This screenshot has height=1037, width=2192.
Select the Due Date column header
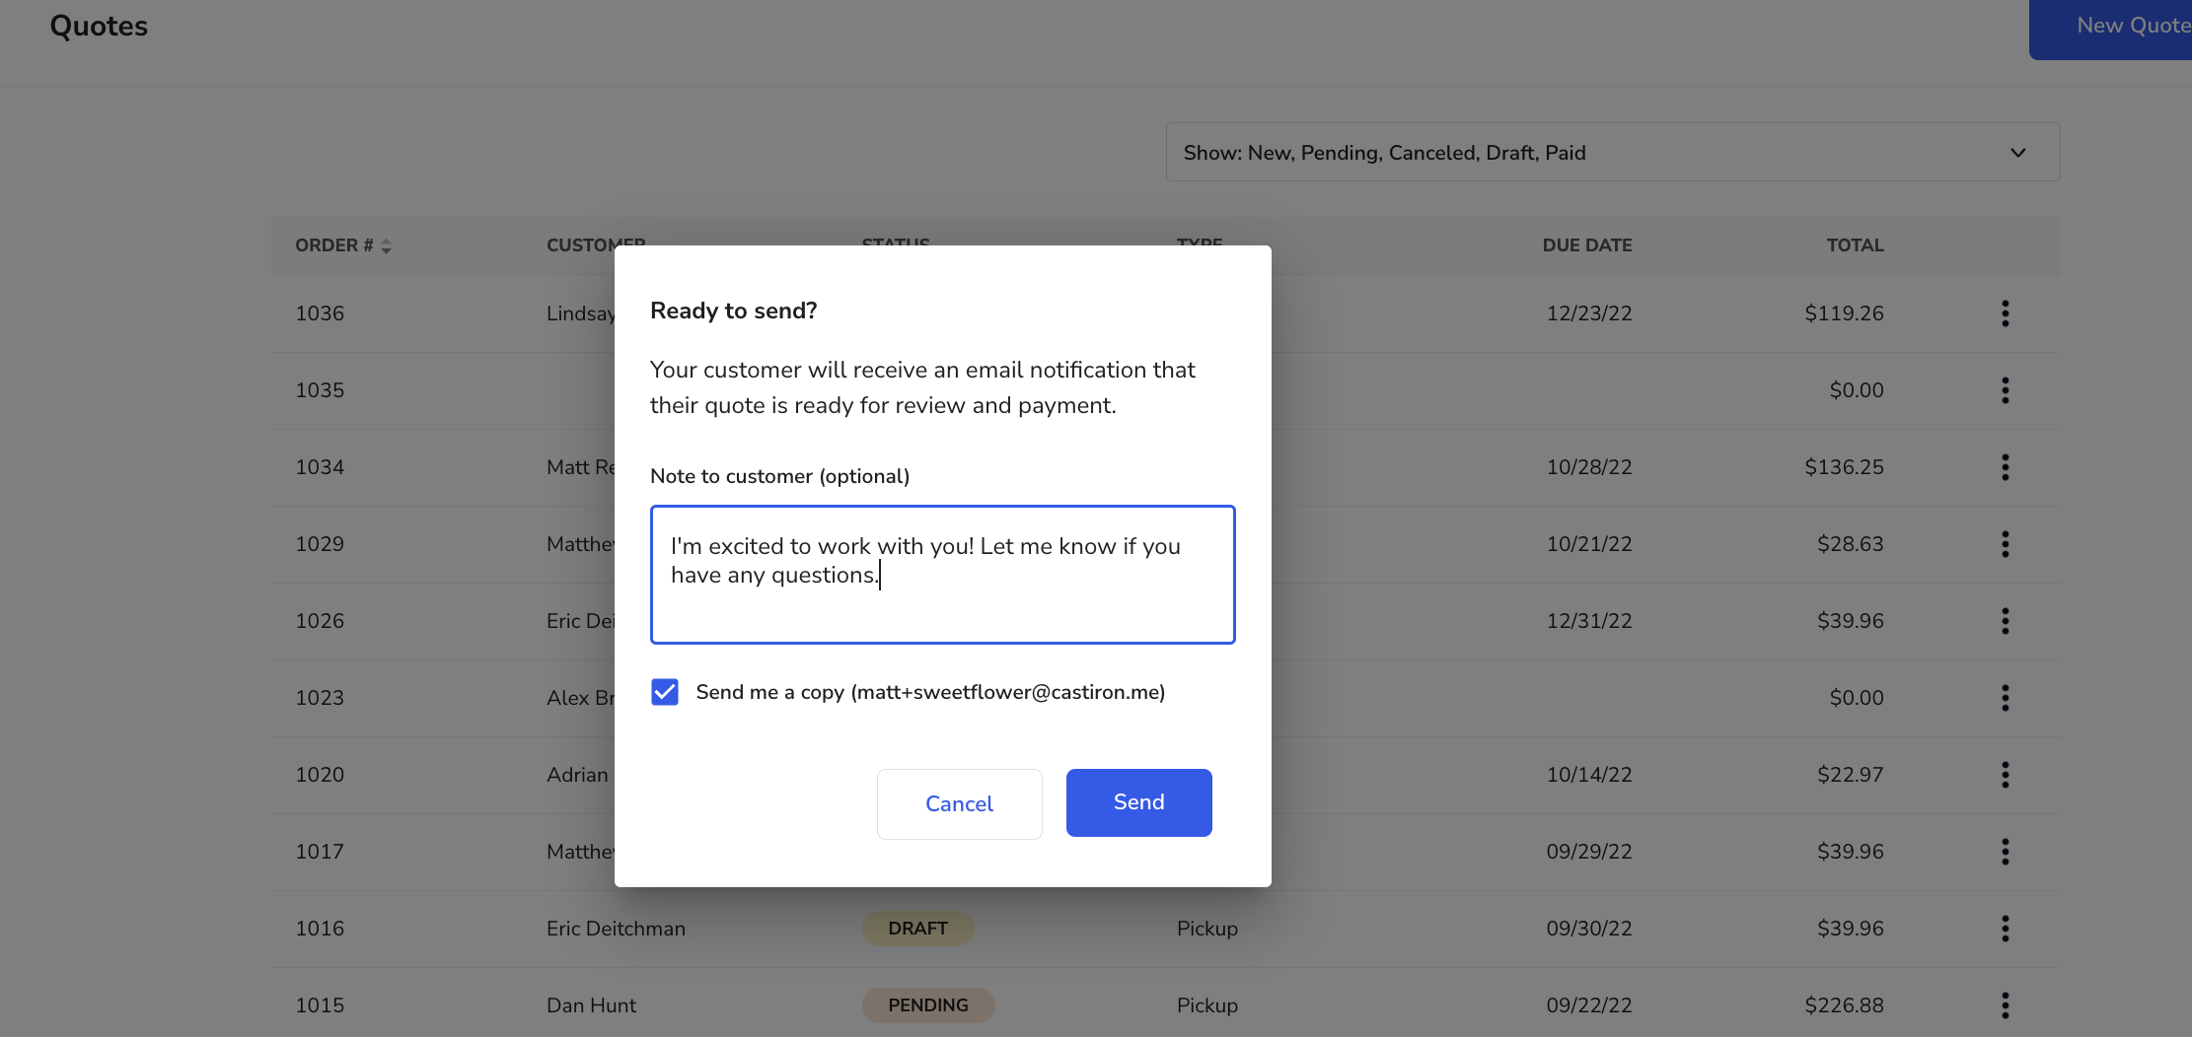click(1586, 245)
